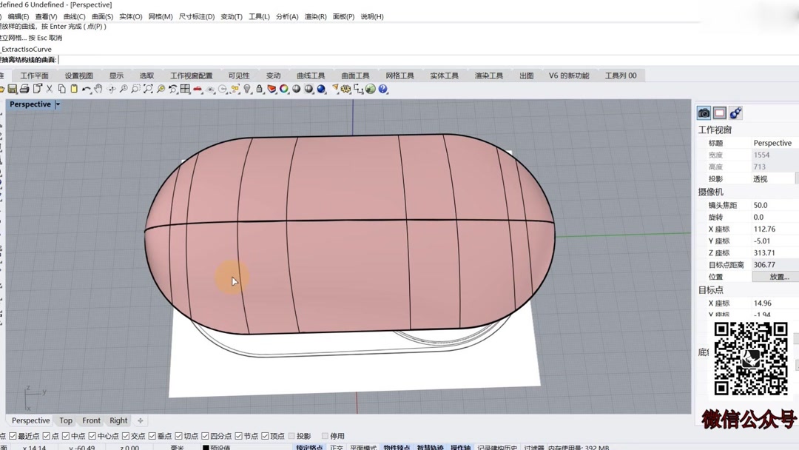The image size is (799, 450).
Task: Enable the 中点 (midpoint) object snap
Action: pyautogui.click(x=66, y=436)
